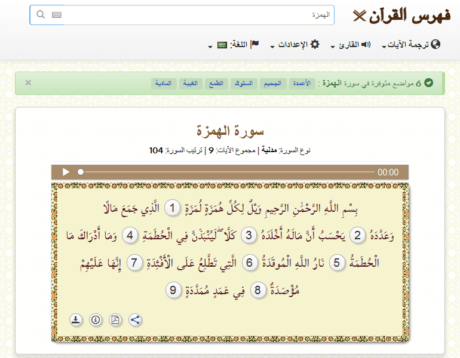Screen dimensions: 460x358
Task: Click the المادية topic tag
Action: pyautogui.click(x=165, y=83)
